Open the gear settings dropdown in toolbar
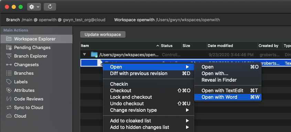 [x=34, y=7]
